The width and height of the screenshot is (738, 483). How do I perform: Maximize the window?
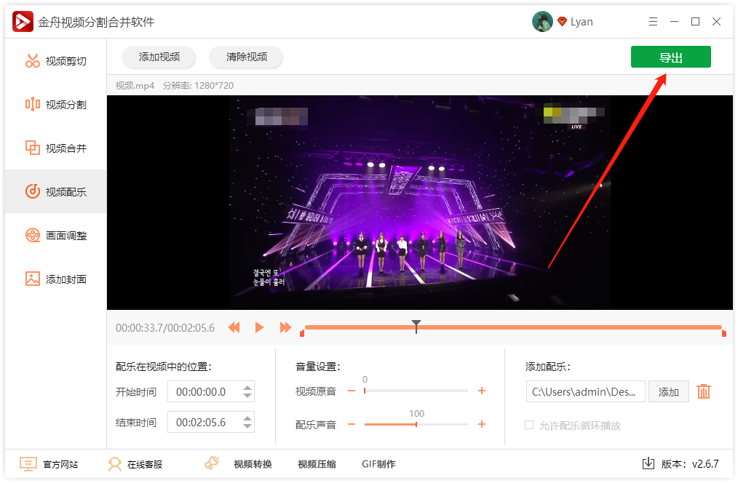click(695, 22)
